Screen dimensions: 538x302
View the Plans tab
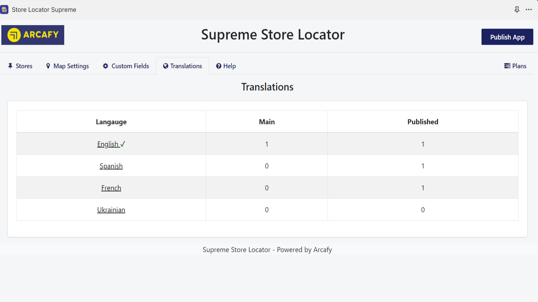tap(515, 66)
